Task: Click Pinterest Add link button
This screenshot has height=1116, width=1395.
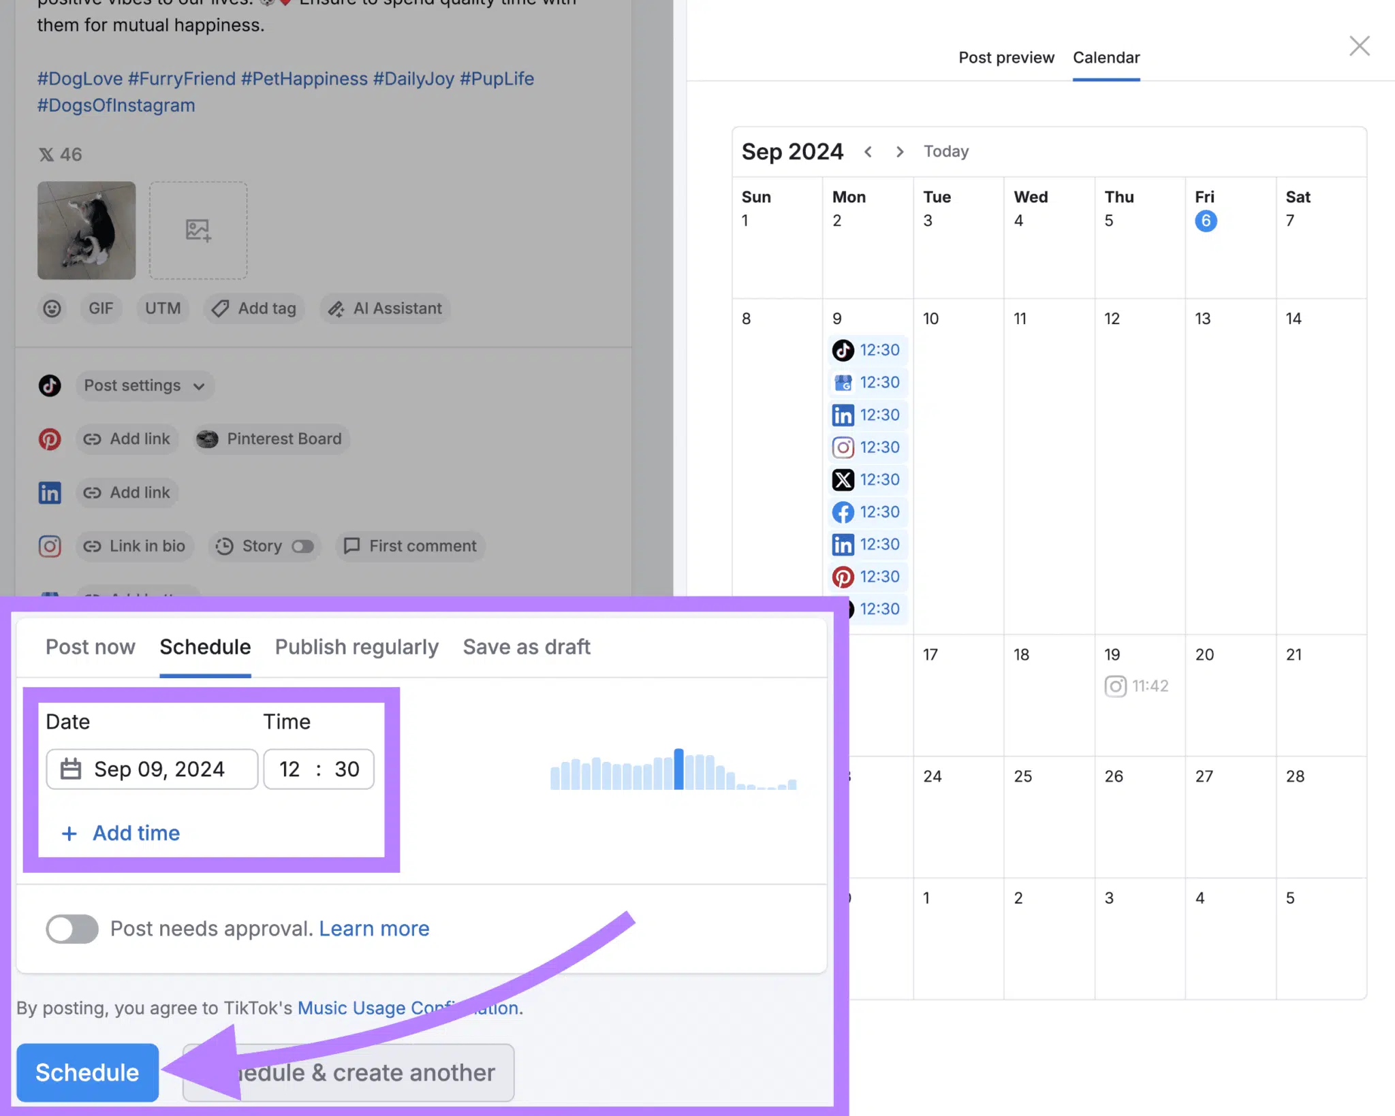Action: 127,439
